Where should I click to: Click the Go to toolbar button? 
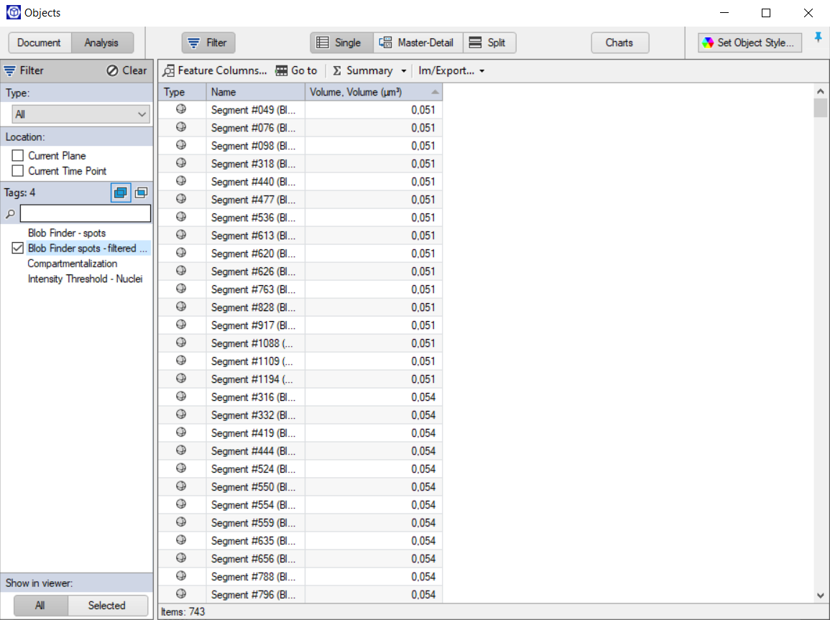pyautogui.click(x=296, y=70)
